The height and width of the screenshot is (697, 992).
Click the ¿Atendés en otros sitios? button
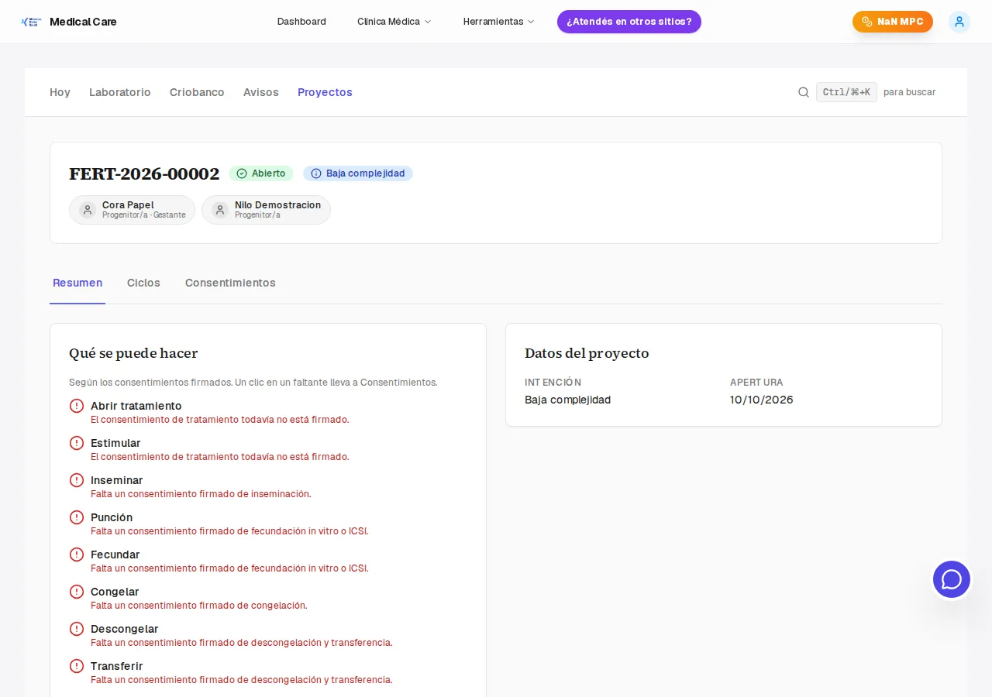pyautogui.click(x=629, y=22)
